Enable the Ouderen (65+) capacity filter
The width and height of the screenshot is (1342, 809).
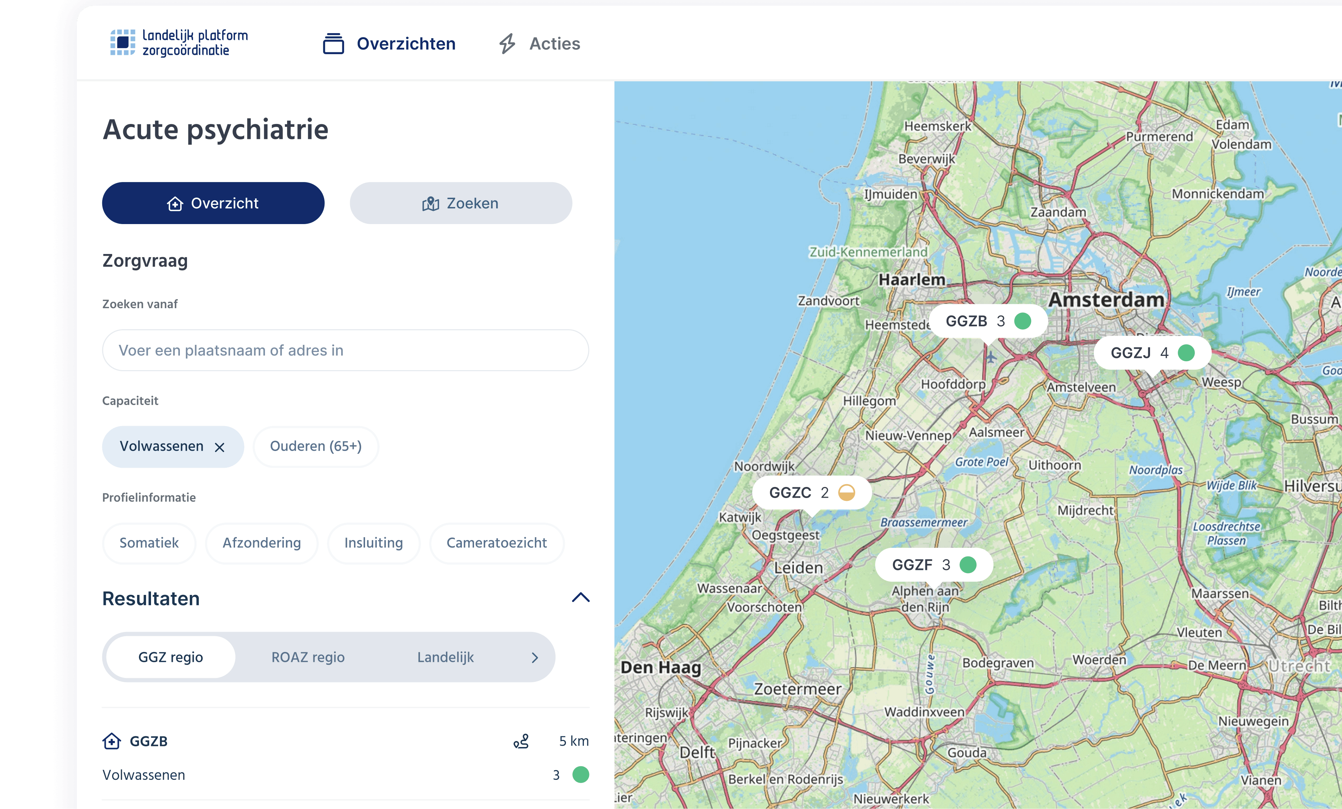(316, 447)
